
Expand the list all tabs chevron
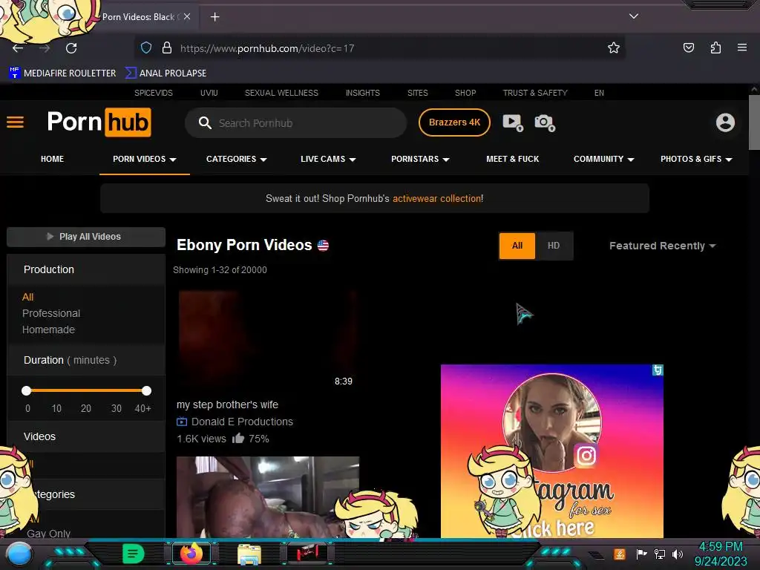pos(634,16)
